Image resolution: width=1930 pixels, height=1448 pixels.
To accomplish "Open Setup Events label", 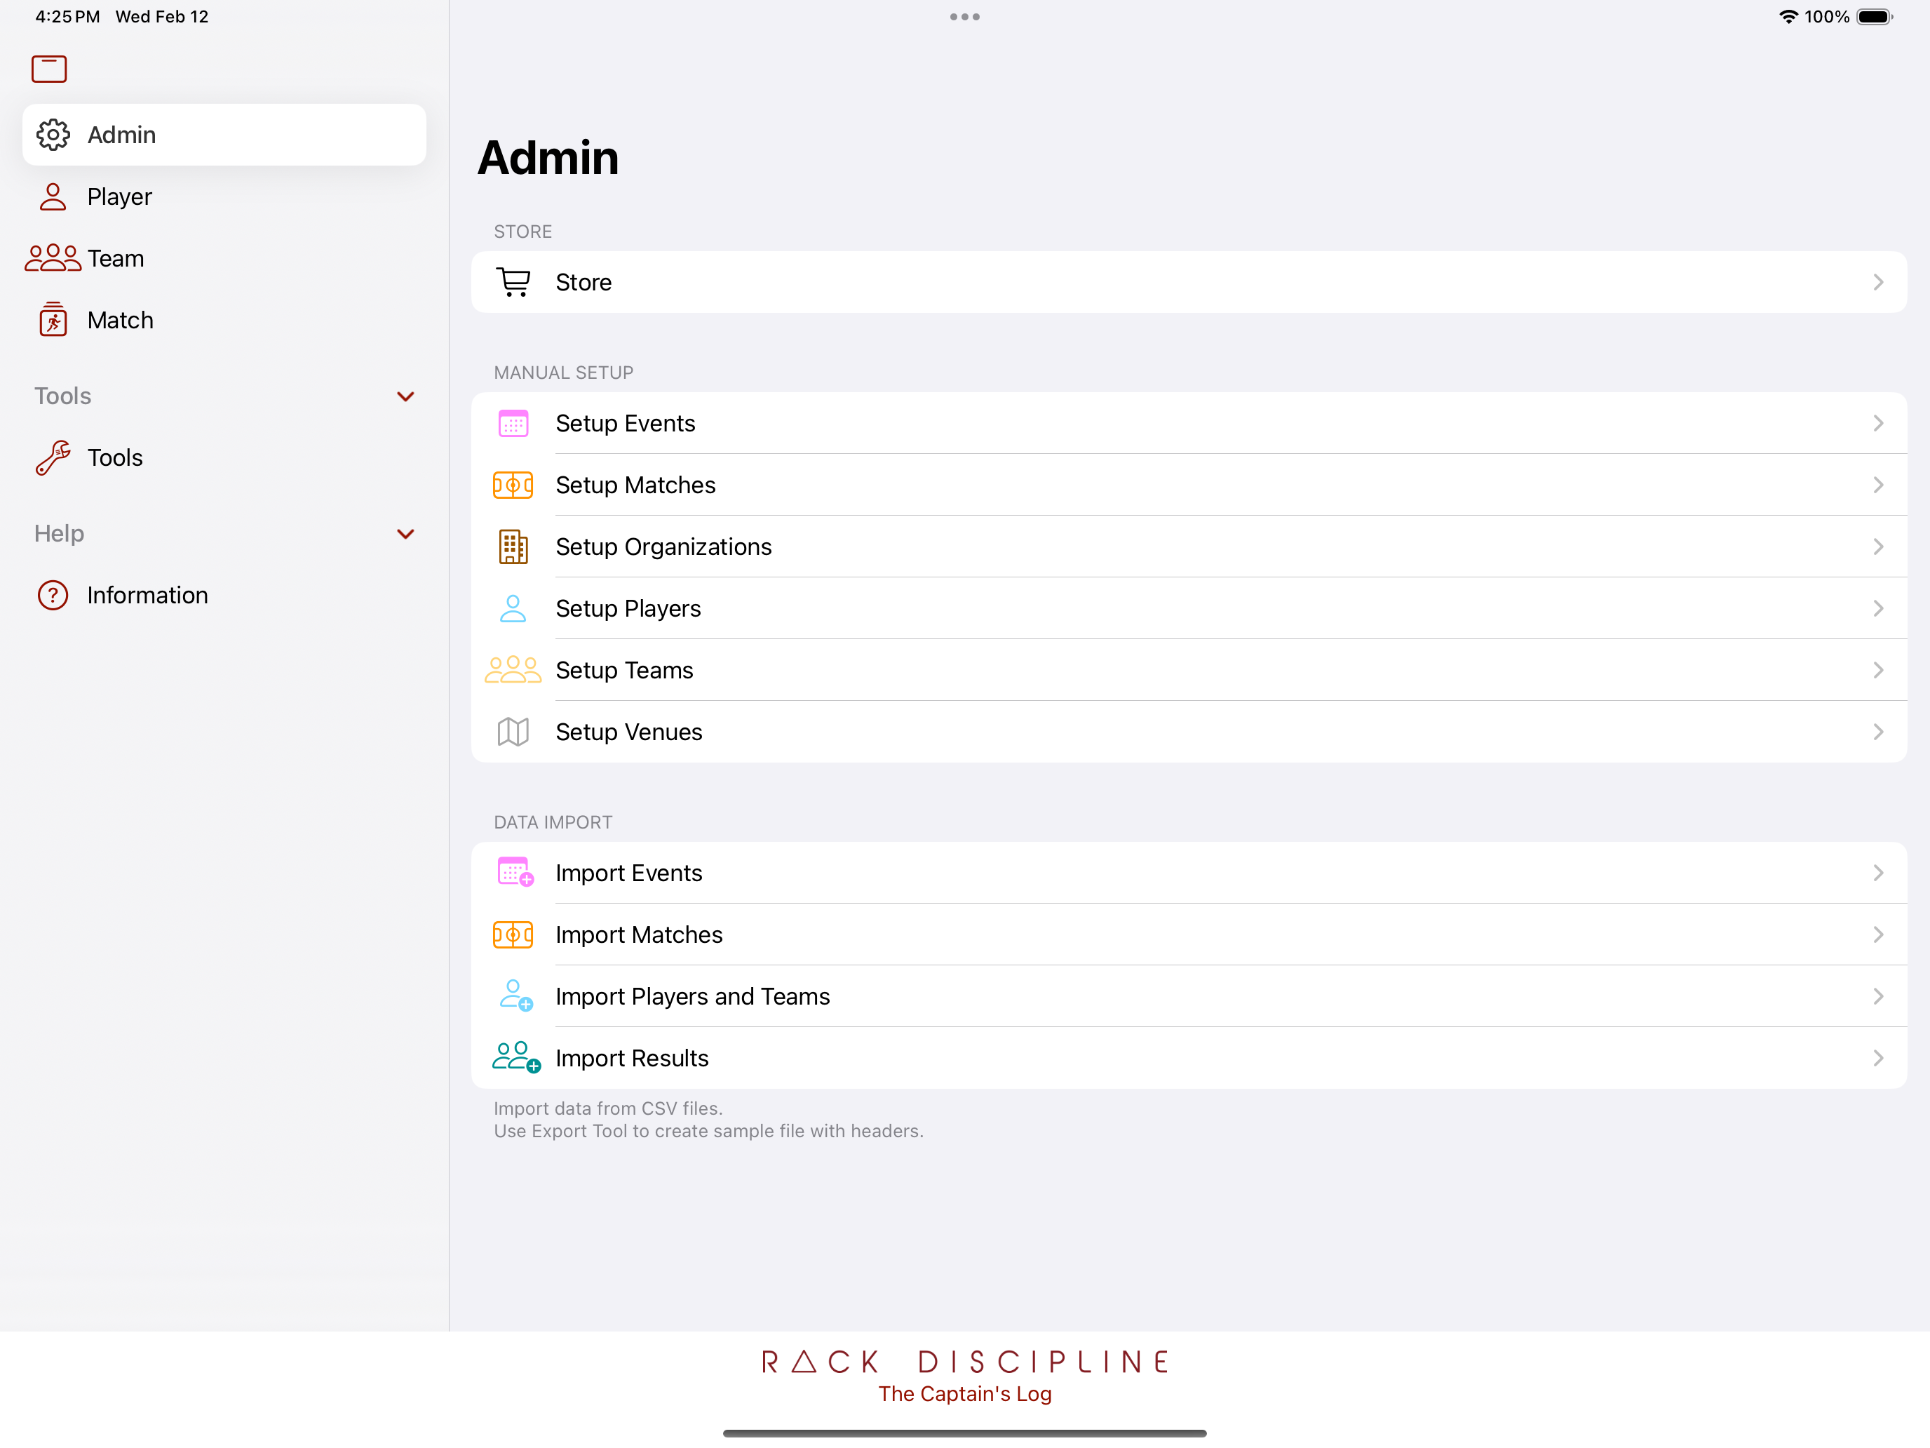I will click(626, 423).
